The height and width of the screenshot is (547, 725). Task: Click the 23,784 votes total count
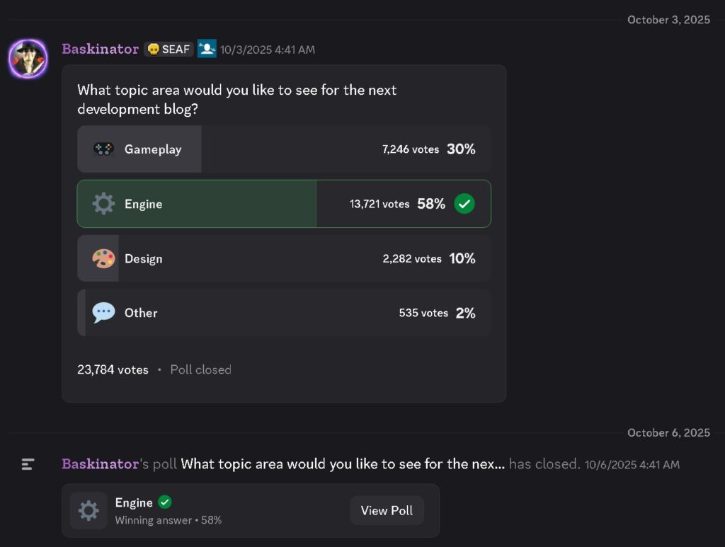[x=113, y=369]
